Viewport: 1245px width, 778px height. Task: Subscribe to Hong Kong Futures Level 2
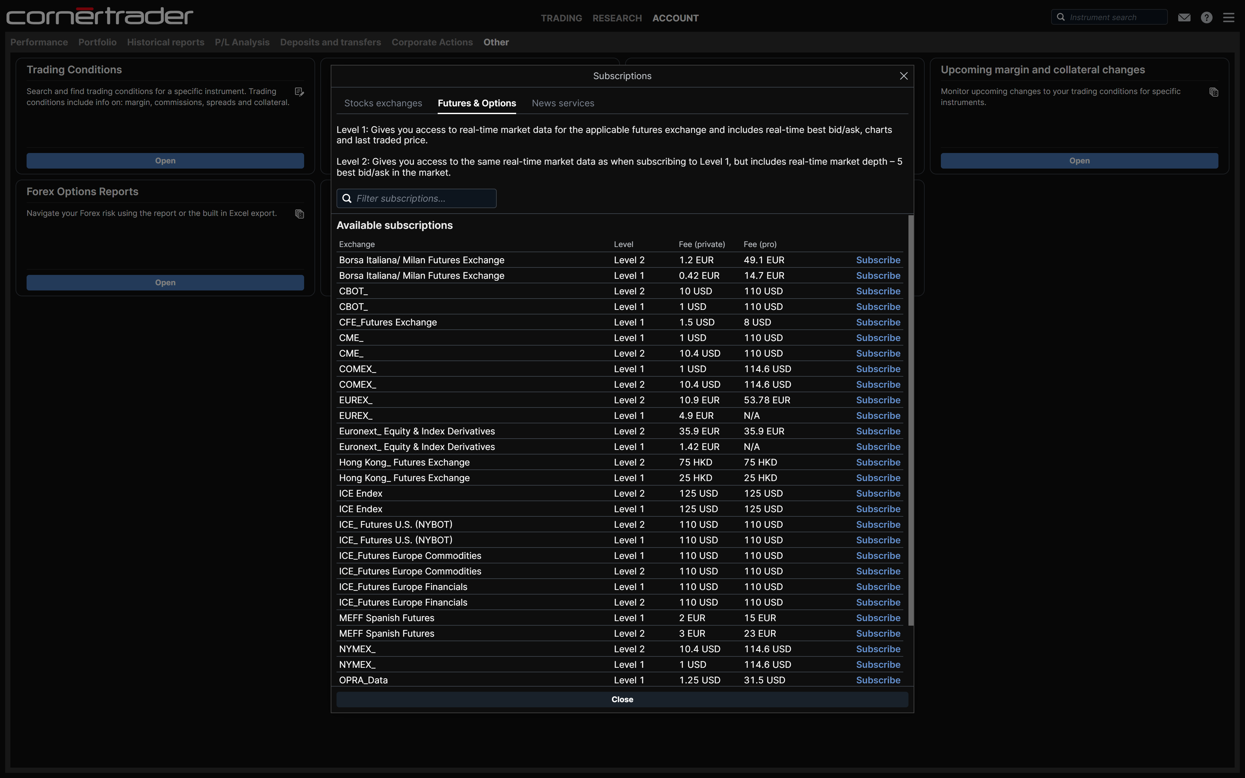click(x=878, y=463)
